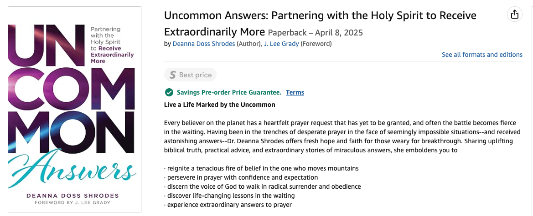
Task: Click the bullet about experiencing extraordinary answers to prayer
Action: coord(228,205)
